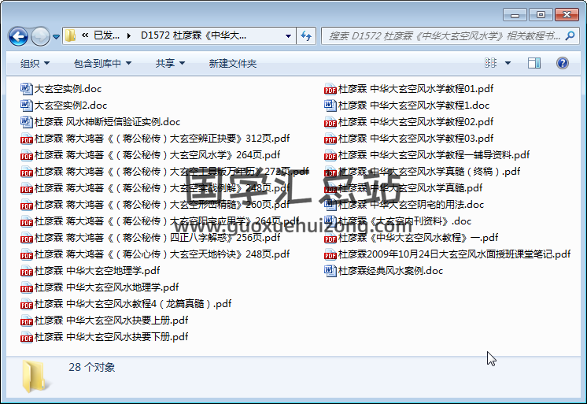Go back with the blue Back arrow

[18, 36]
